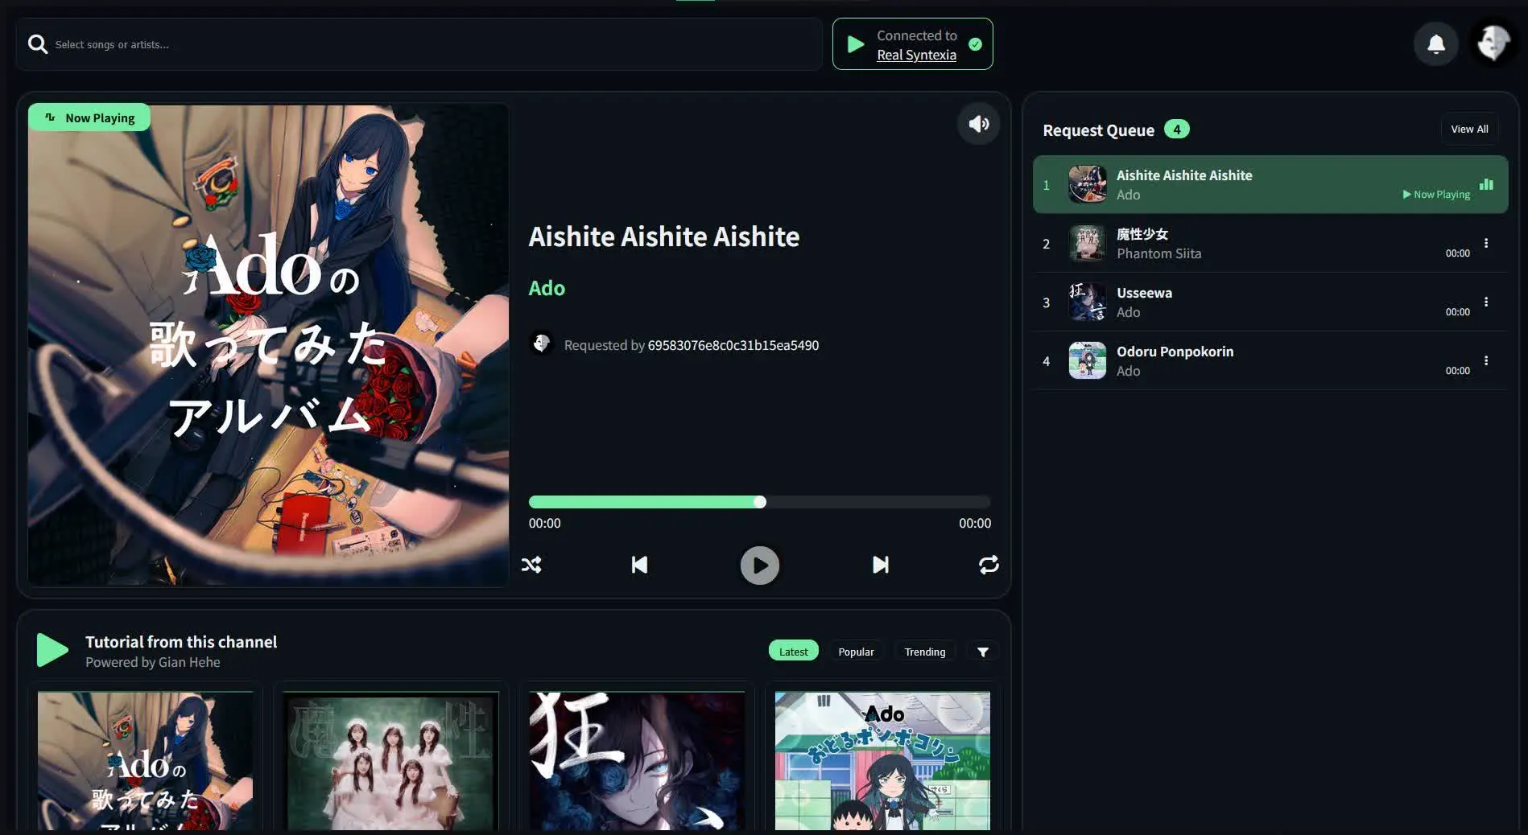Skip to the next track

point(881,565)
